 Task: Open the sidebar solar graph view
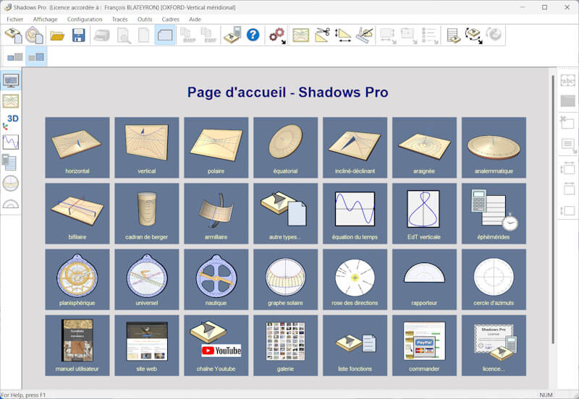click(x=11, y=184)
